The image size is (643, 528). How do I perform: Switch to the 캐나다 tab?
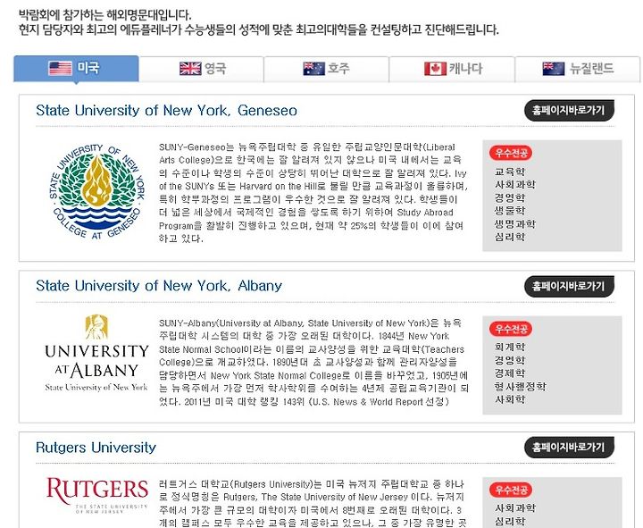click(x=452, y=69)
